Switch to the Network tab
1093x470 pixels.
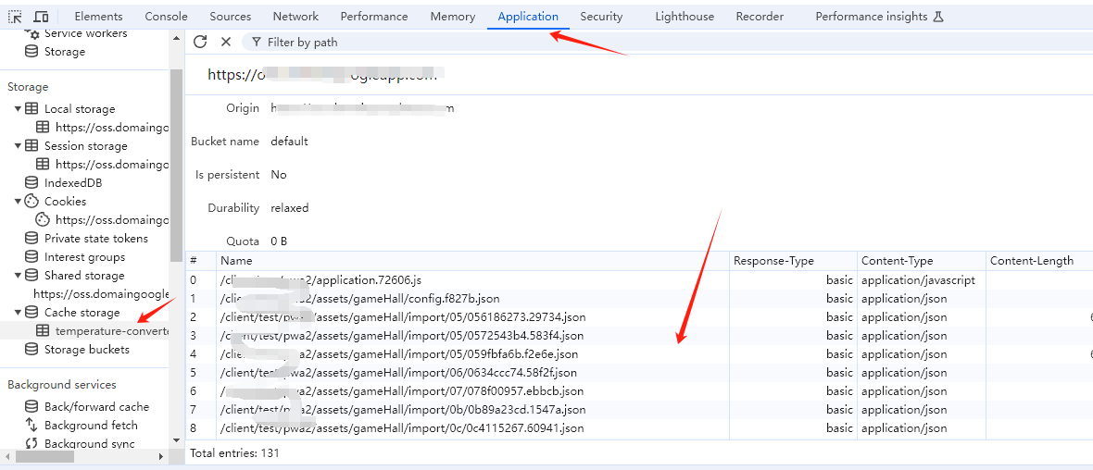point(295,17)
